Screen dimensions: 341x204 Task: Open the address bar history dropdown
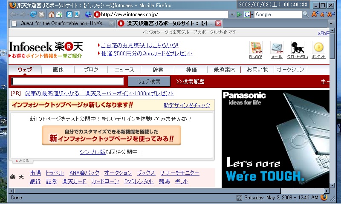pyautogui.click(x=232, y=14)
